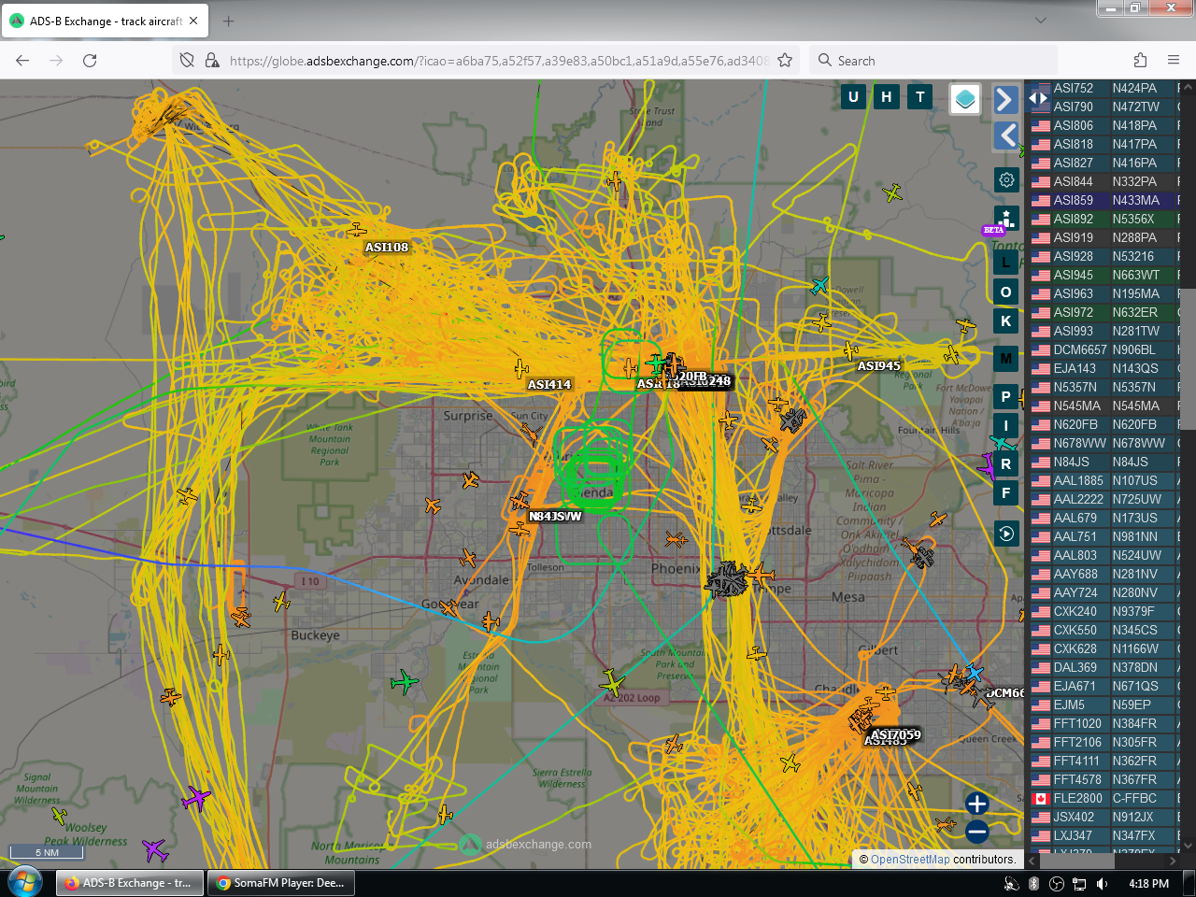Open volume control in system tray
Image resolution: width=1196 pixels, height=897 pixels.
tap(1103, 883)
